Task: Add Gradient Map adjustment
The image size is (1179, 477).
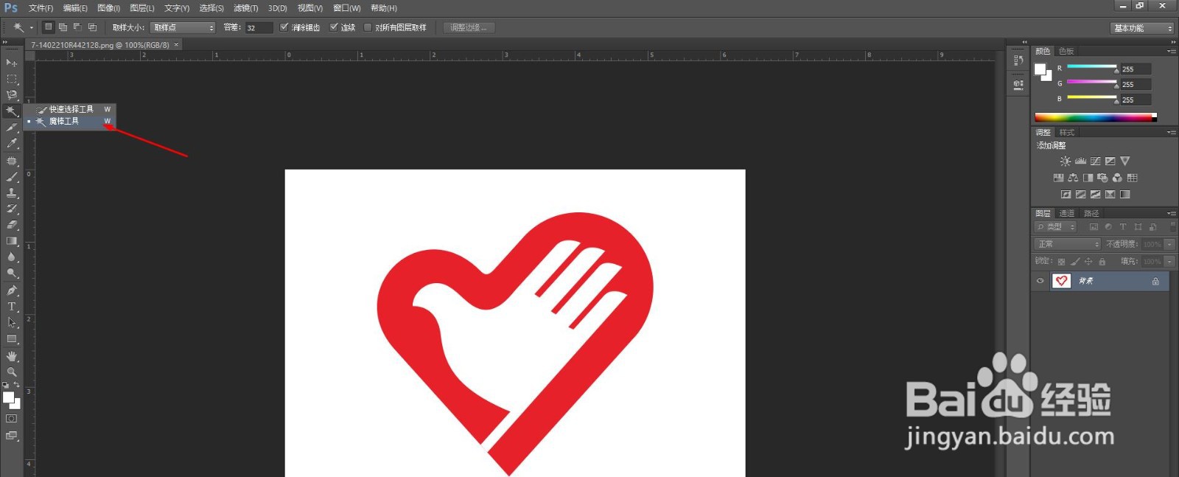Action: tap(1124, 195)
